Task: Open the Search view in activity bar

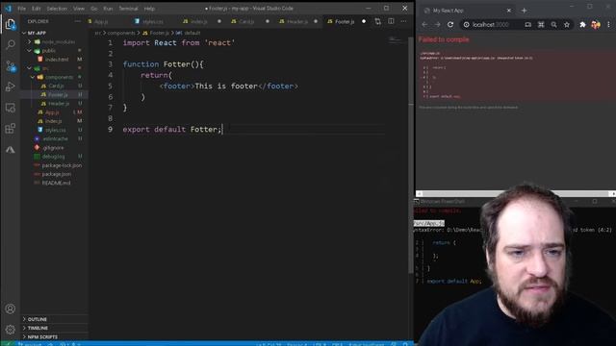Action: pos(11,45)
